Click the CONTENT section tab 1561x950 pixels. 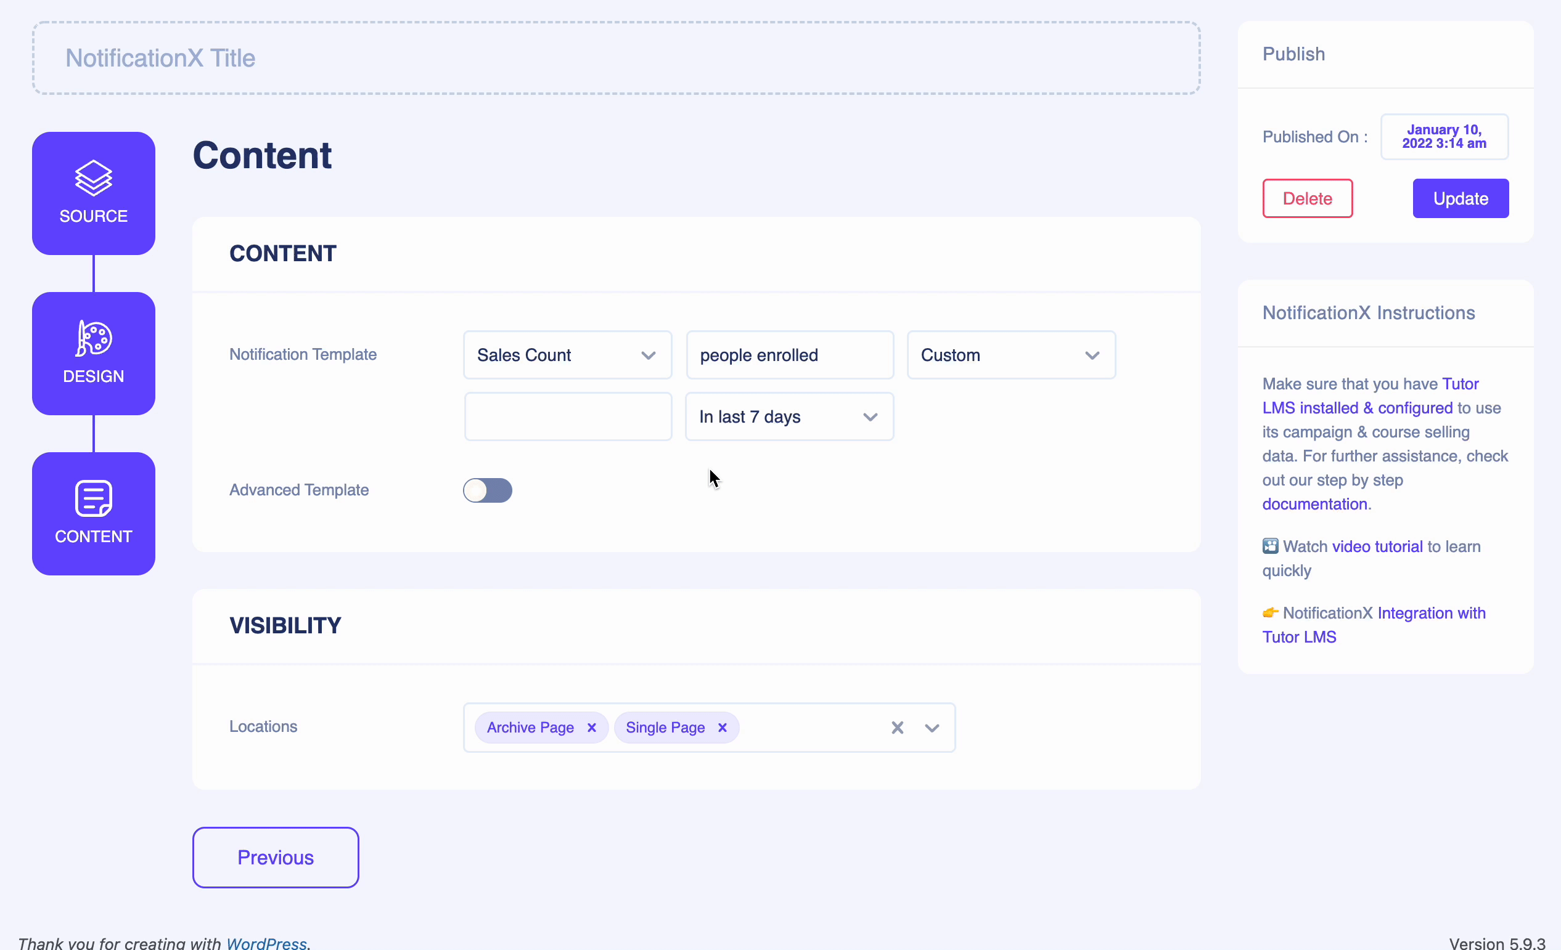pyautogui.click(x=94, y=513)
